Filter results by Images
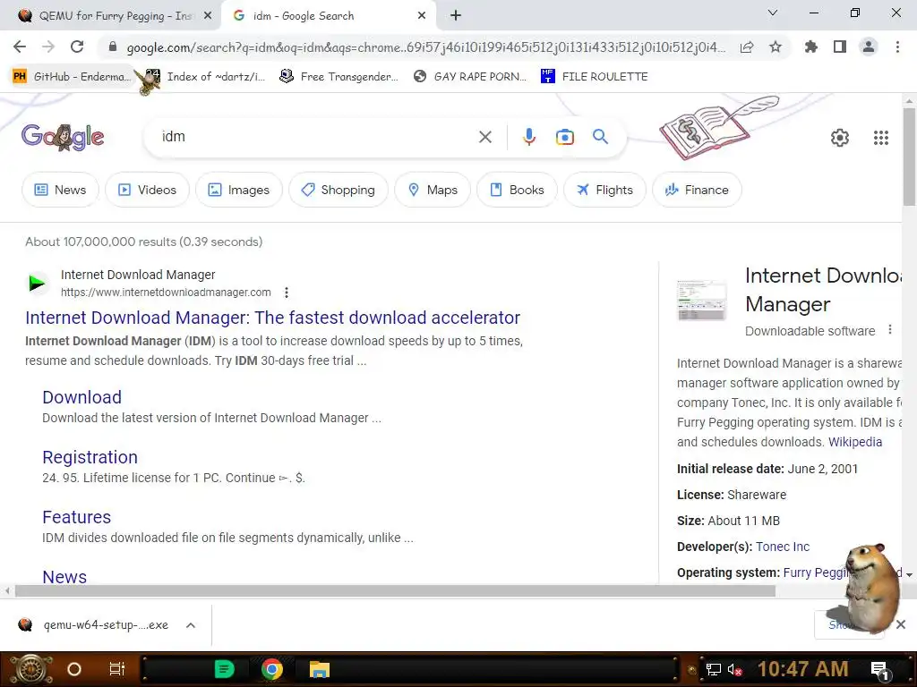Screen dimensions: 917x687 [239, 190]
